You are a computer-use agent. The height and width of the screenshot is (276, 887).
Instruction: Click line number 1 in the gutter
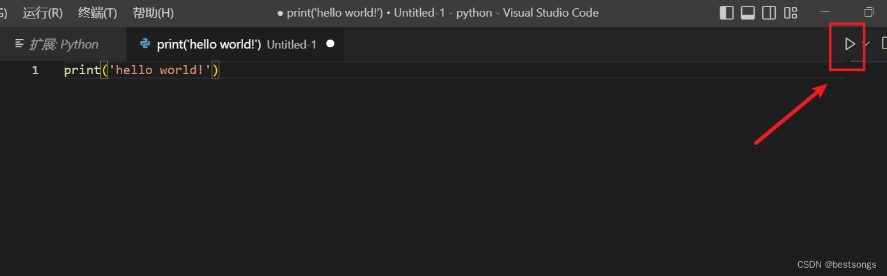[x=35, y=70]
